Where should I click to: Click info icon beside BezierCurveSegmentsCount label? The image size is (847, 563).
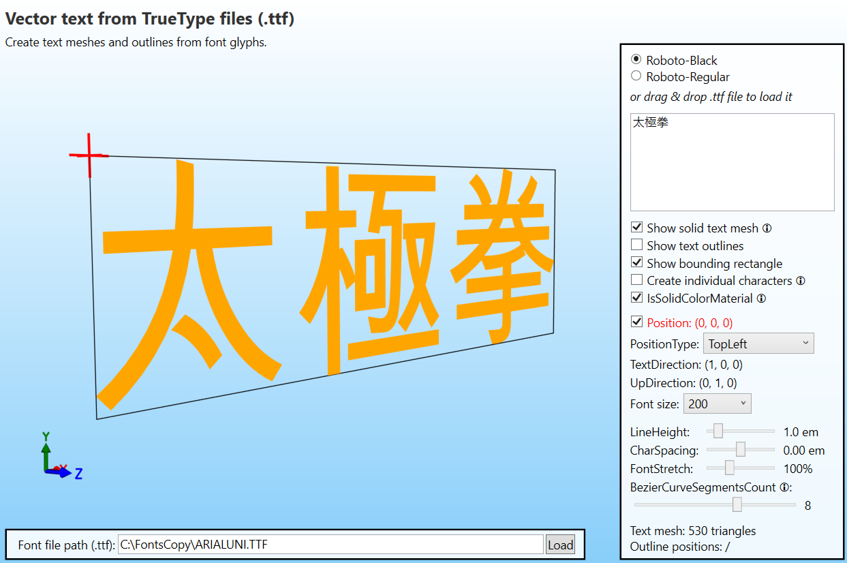point(784,487)
